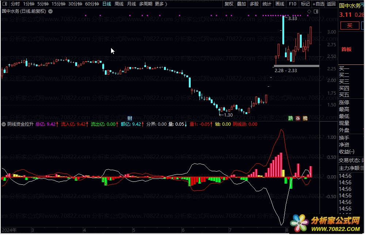
Task: Click the orange 榜 badge
Action: 305,118
